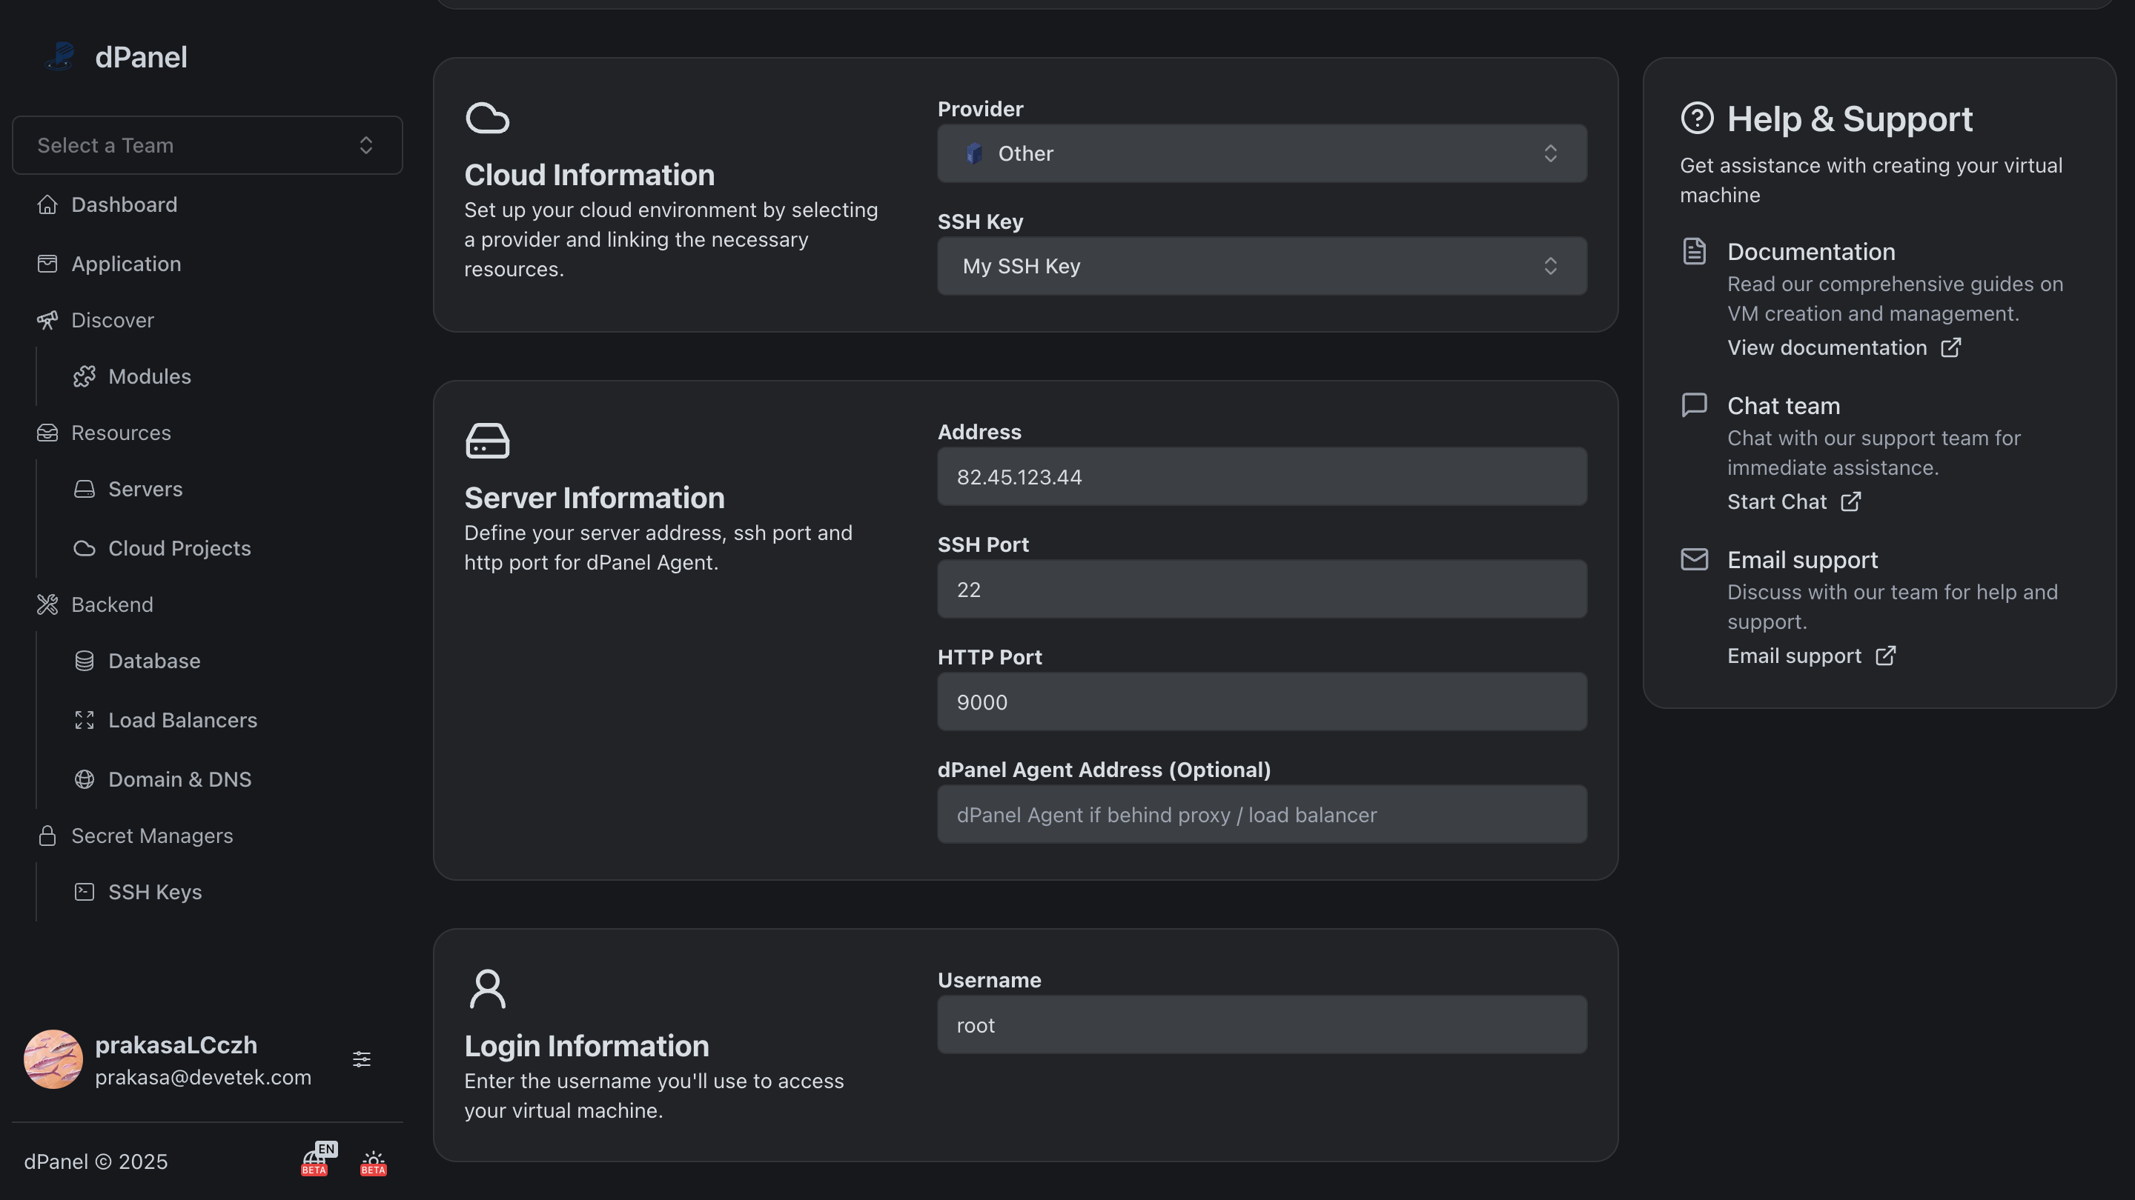Click the language EN beta icon

click(316, 1161)
